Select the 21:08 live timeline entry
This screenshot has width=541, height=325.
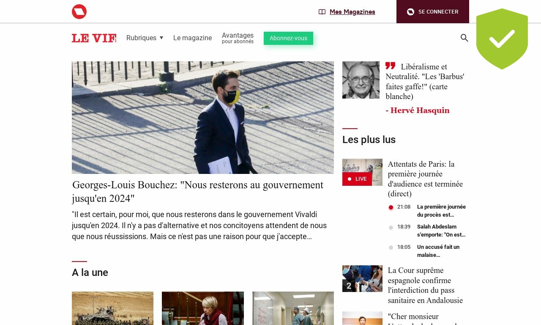click(427, 211)
